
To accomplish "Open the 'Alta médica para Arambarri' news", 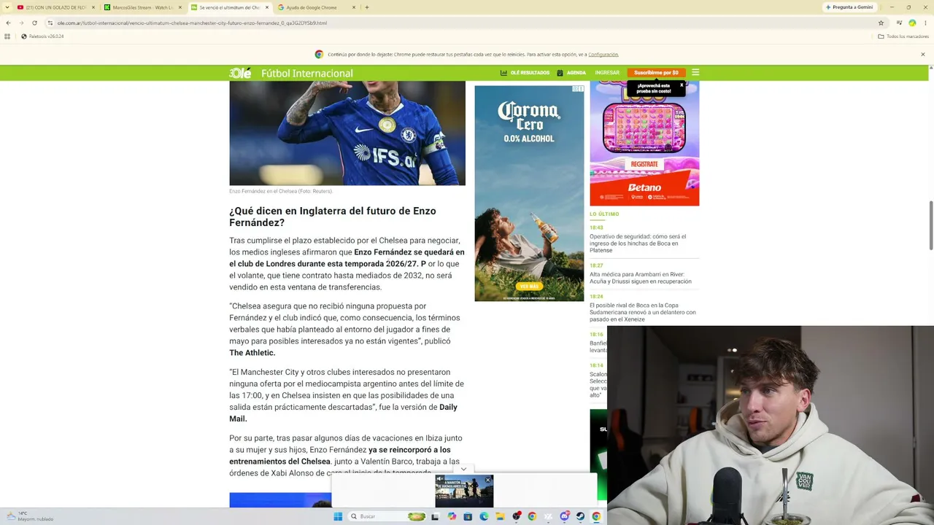I will pyautogui.click(x=641, y=278).
